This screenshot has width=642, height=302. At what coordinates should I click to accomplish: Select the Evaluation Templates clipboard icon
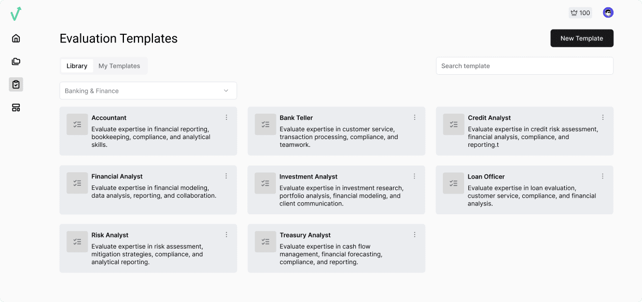(16, 84)
